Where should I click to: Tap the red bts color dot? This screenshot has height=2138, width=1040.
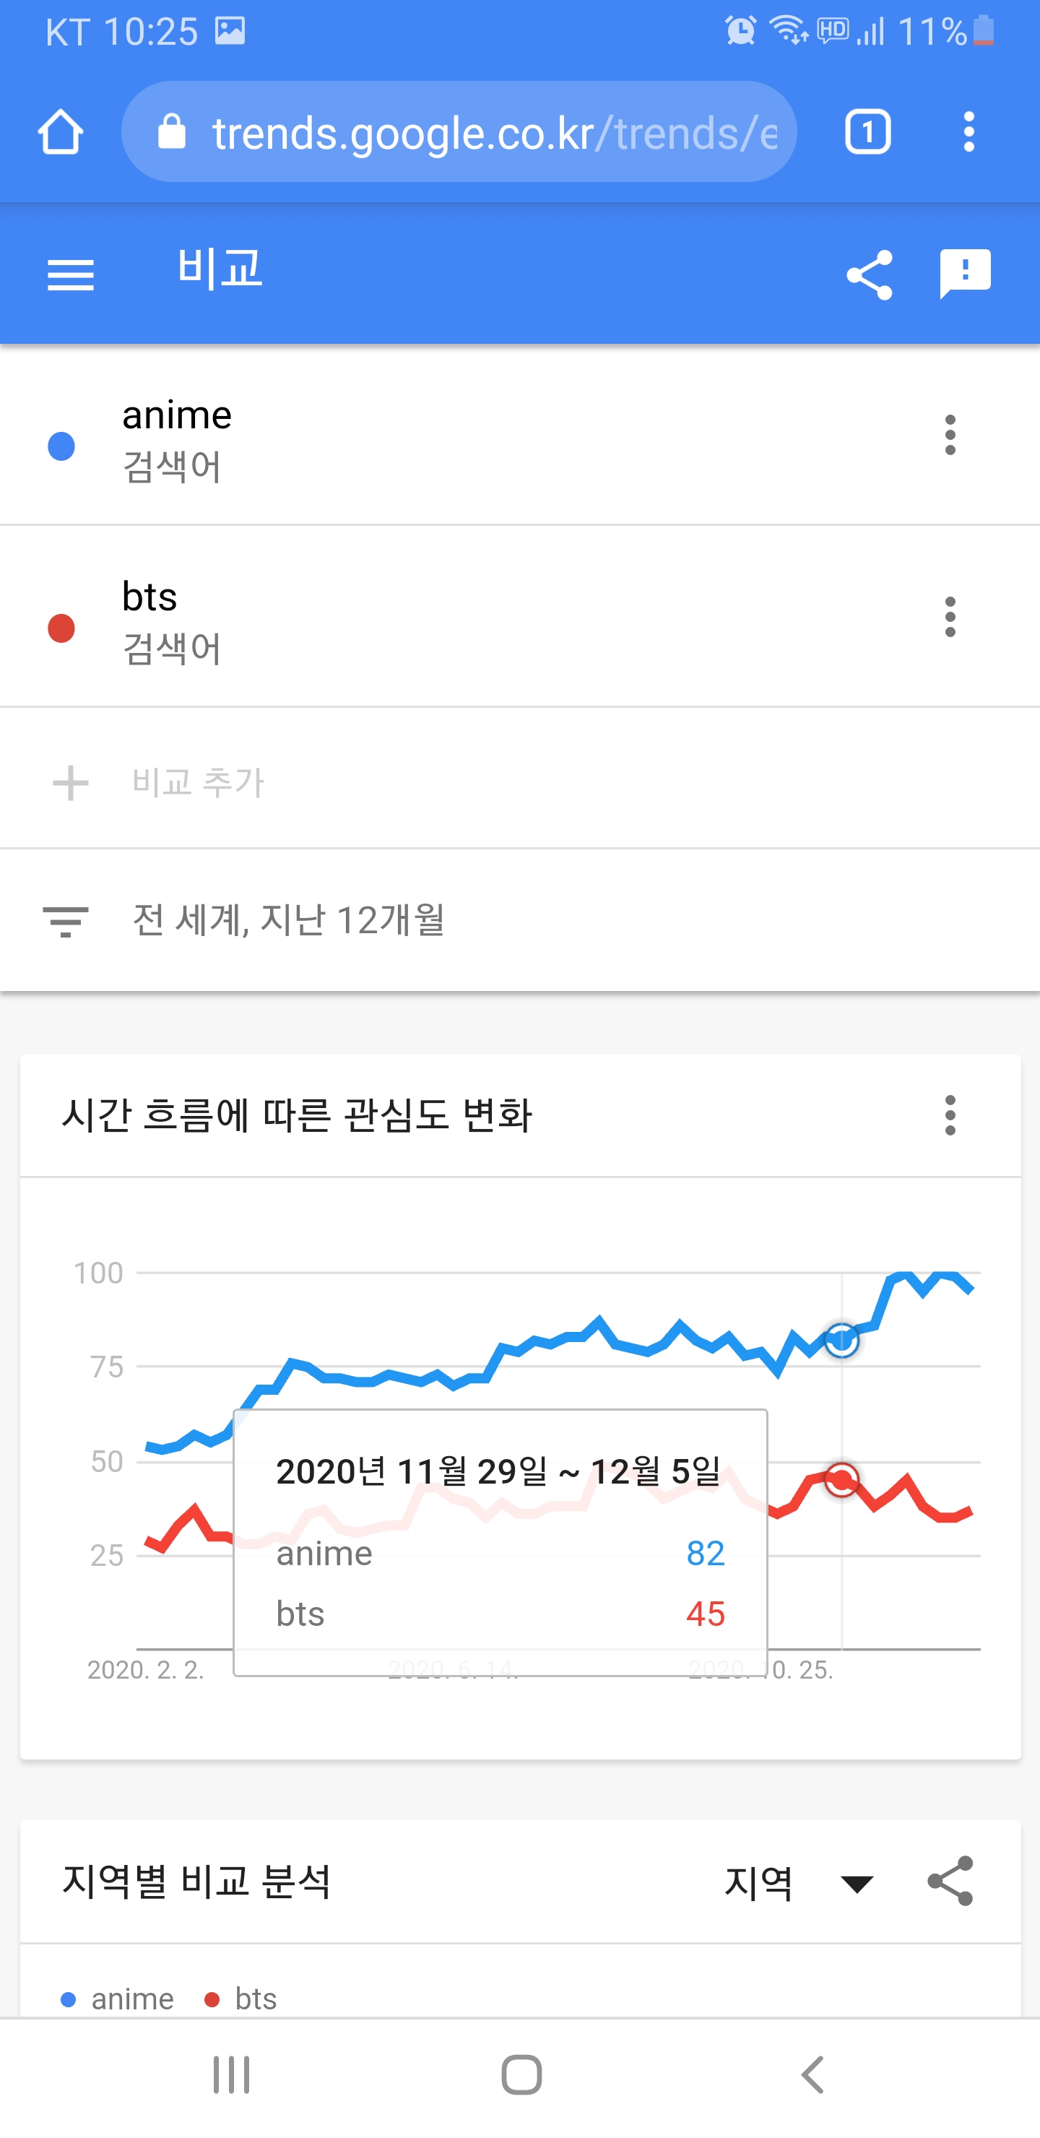(61, 628)
